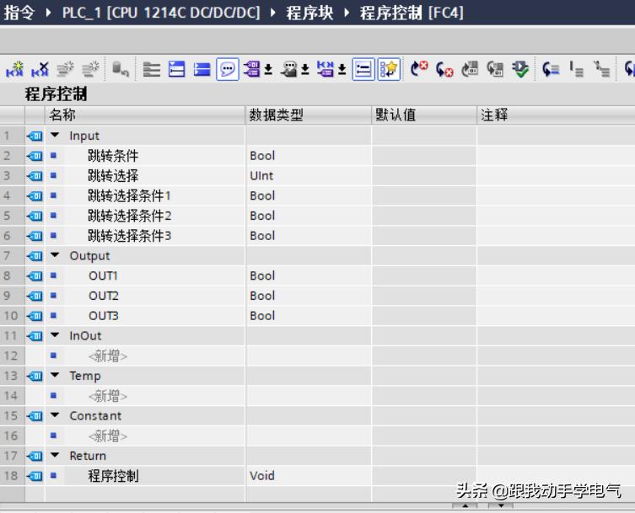Viewport: 635px width, 513px height.
Task: Click the icon with the green check mark
Action: [520, 69]
